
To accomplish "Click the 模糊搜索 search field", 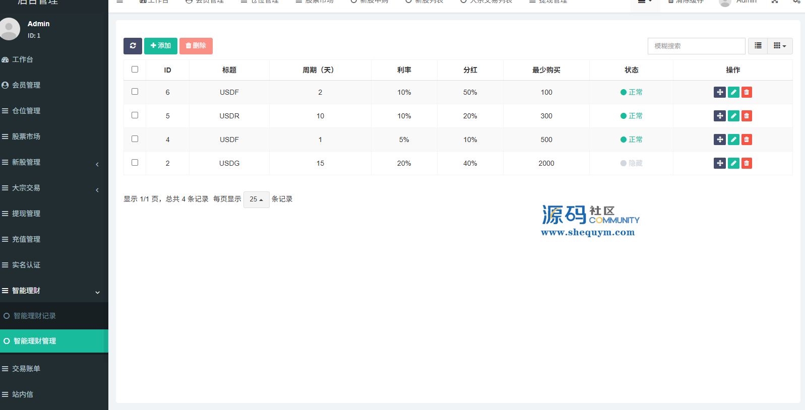I will coord(696,46).
